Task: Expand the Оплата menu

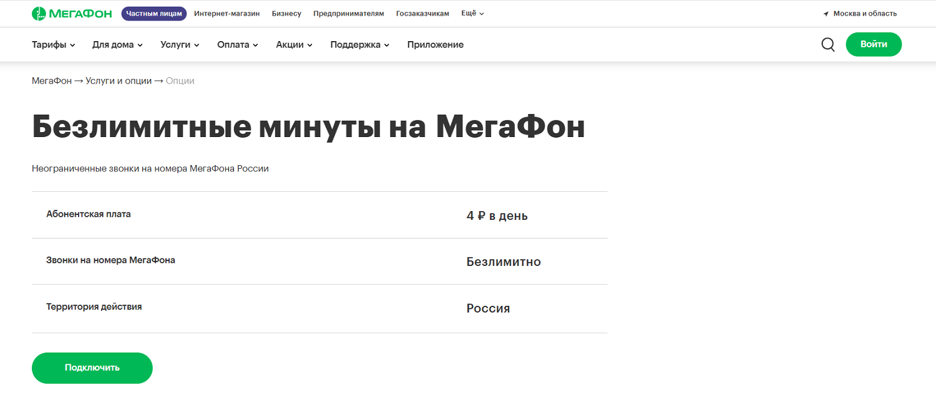Action: (238, 45)
